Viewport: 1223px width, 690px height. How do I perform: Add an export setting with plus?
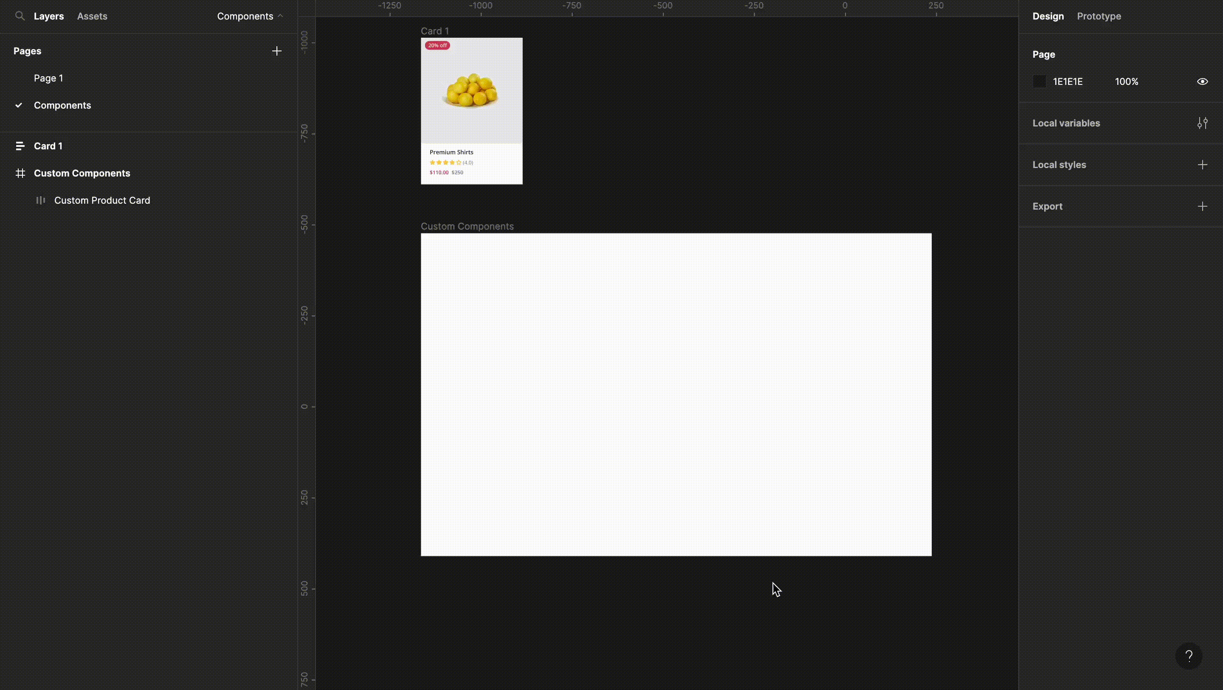tap(1202, 206)
